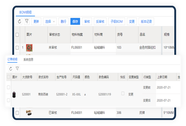Switch to the 订单明细 tab
Screen dimensions: 186x126
[13, 60]
